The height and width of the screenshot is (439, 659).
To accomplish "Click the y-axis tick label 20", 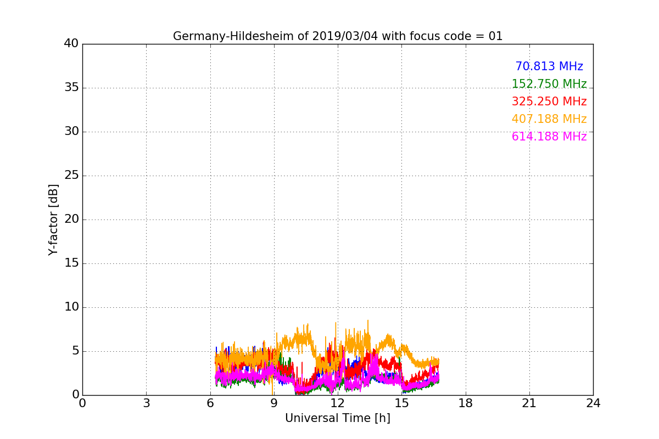I will click(x=71, y=219).
